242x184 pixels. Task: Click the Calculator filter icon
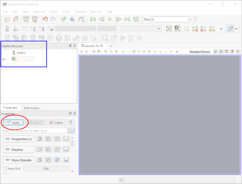click(7, 38)
